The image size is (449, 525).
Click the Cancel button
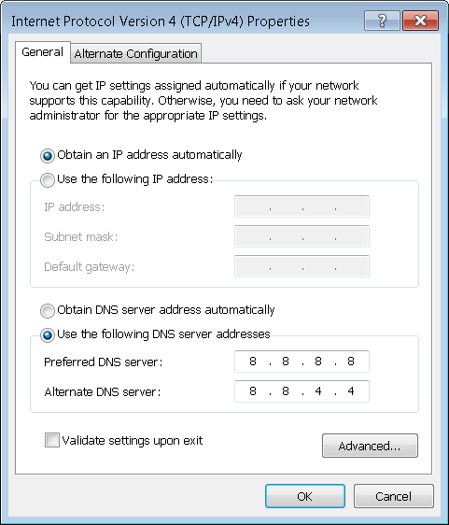click(394, 496)
